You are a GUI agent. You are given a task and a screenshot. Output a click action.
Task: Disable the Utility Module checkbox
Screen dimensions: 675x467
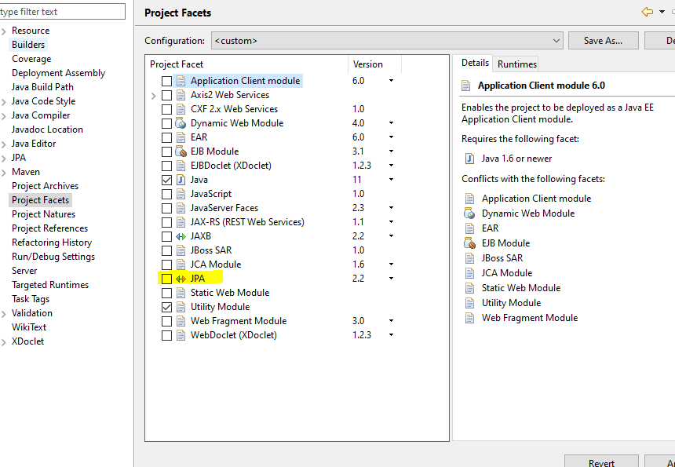pos(166,306)
